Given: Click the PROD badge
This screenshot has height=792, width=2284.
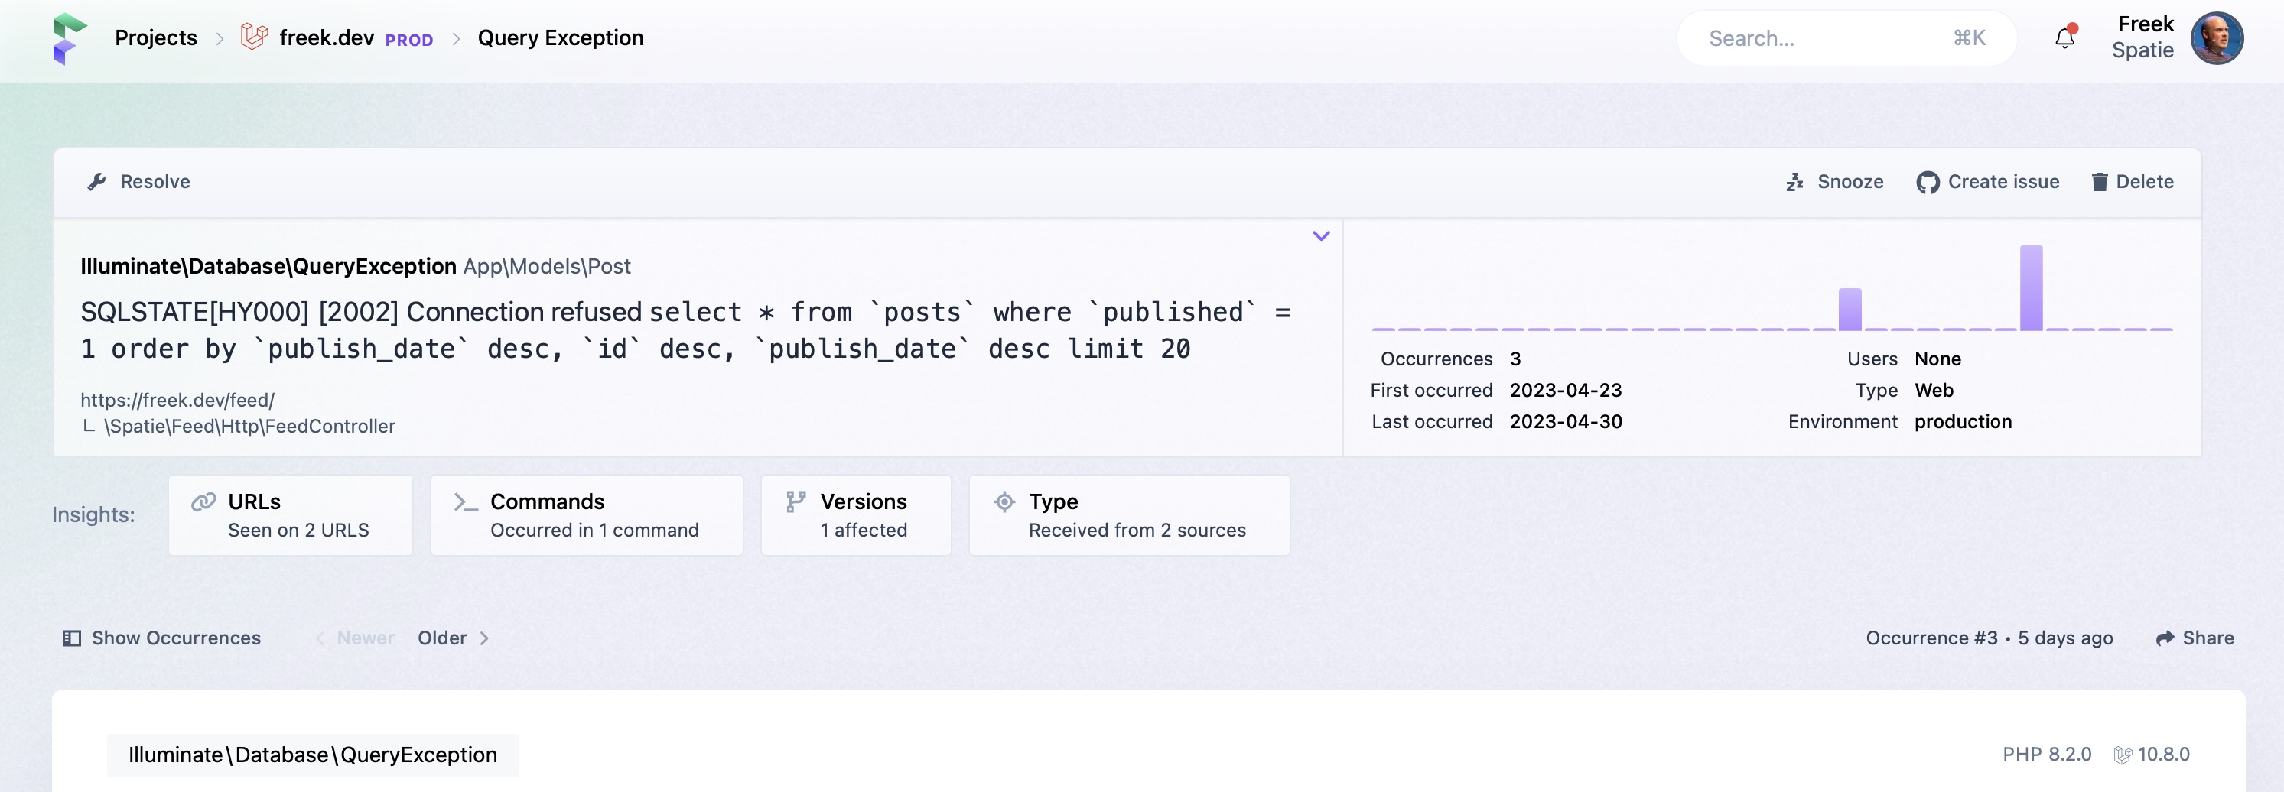Looking at the screenshot, I should [x=408, y=40].
